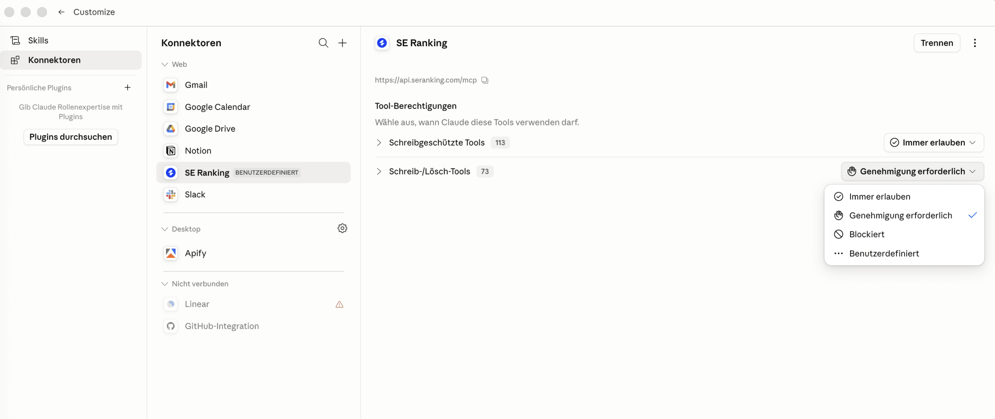Click the Konnektoren sidebar icon
The height and width of the screenshot is (419, 995).
coord(15,60)
